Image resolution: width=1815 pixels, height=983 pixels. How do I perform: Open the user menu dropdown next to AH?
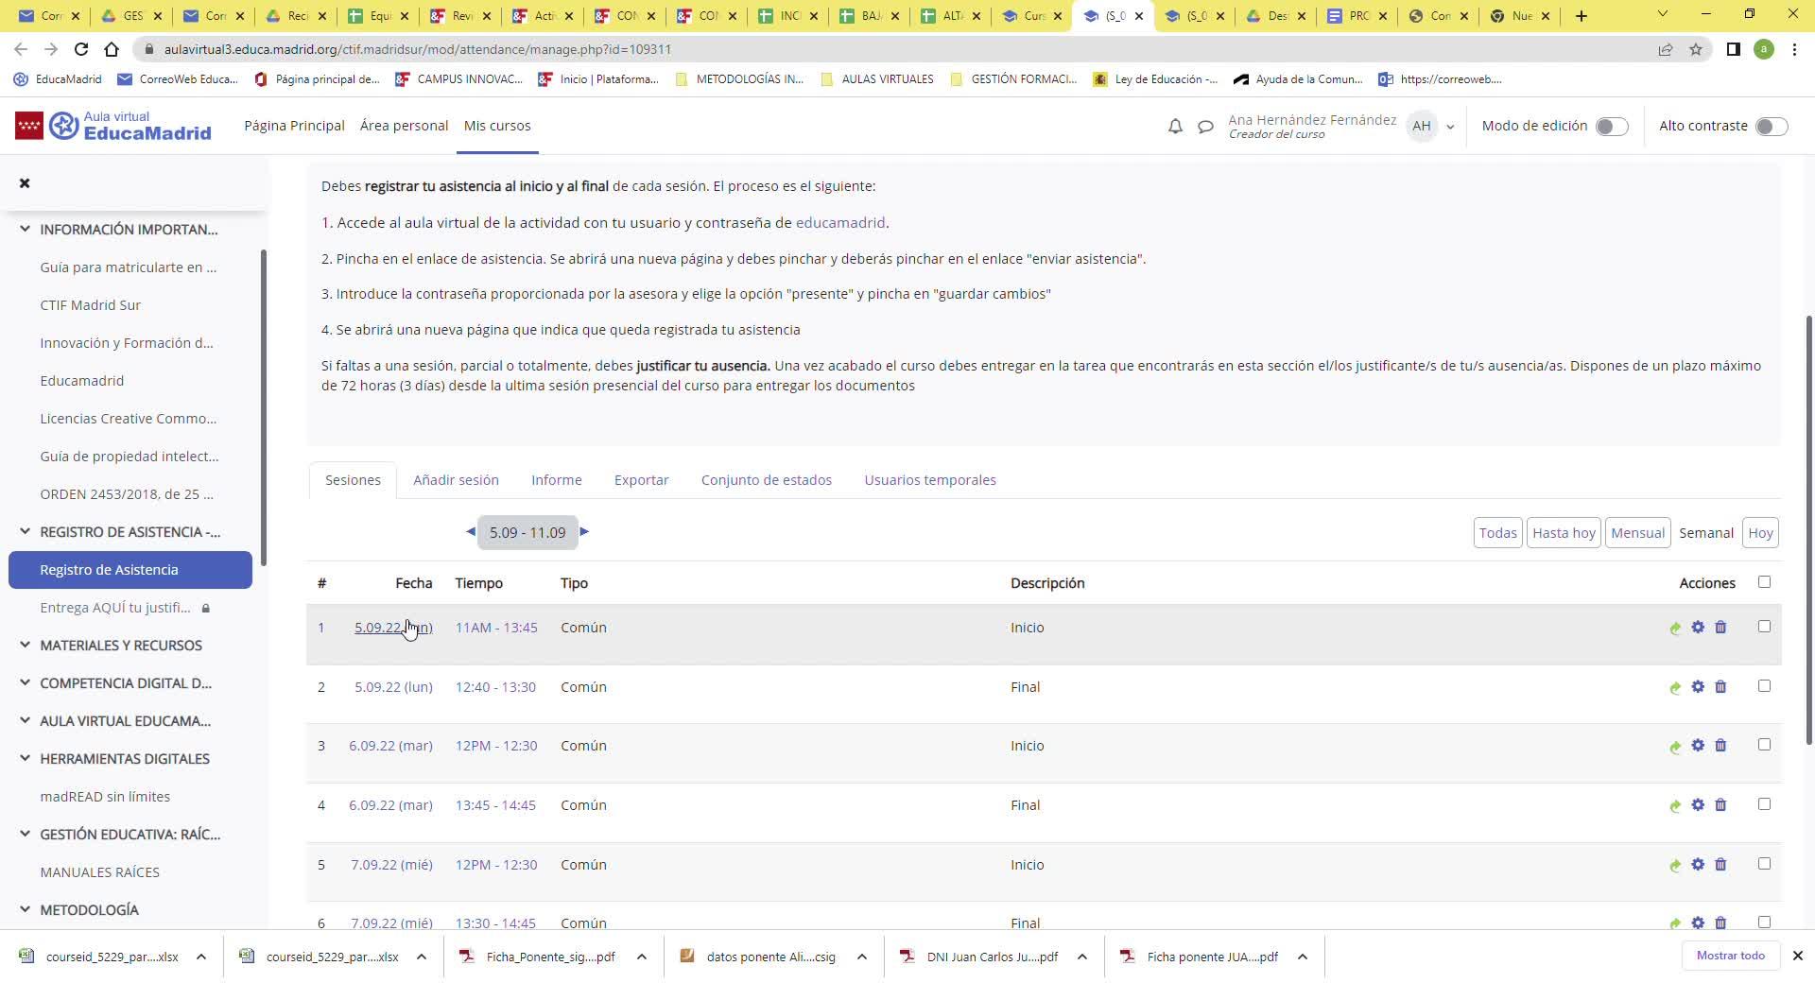coord(1450,127)
